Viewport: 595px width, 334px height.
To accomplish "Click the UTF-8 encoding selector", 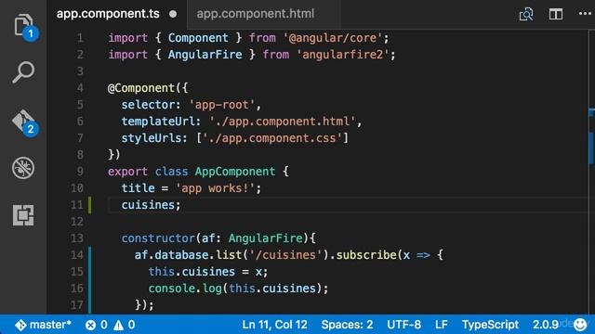I will [x=403, y=325].
